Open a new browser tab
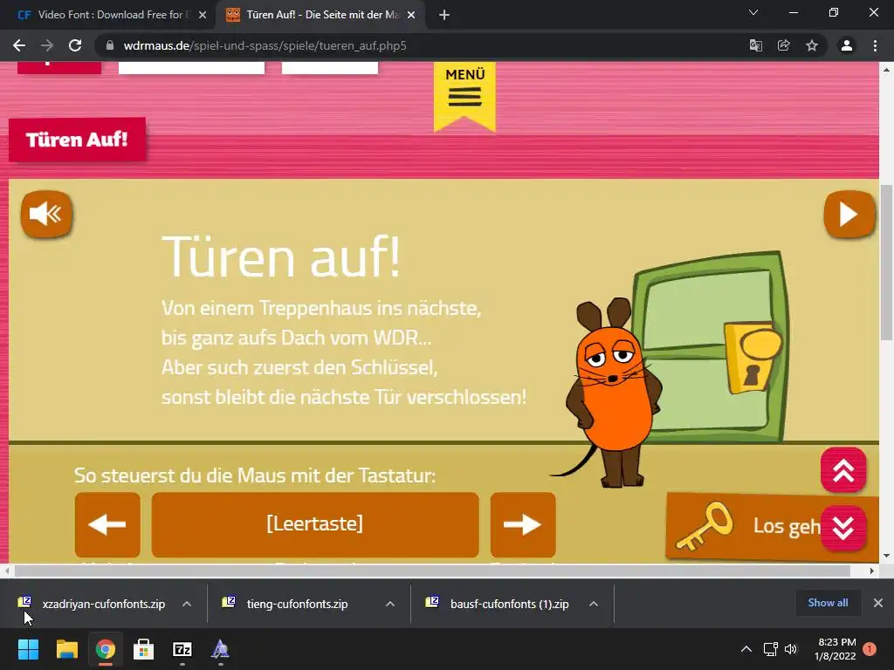Image resolution: width=894 pixels, height=670 pixels. tap(444, 15)
